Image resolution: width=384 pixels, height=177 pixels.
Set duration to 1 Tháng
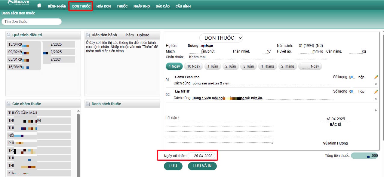tap(267, 66)
